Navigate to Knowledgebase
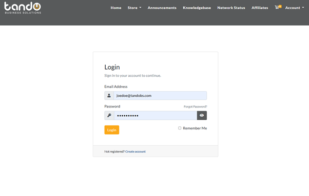This screenshot has width=309, height=196. pyautogui.click(x=197, y=8)
